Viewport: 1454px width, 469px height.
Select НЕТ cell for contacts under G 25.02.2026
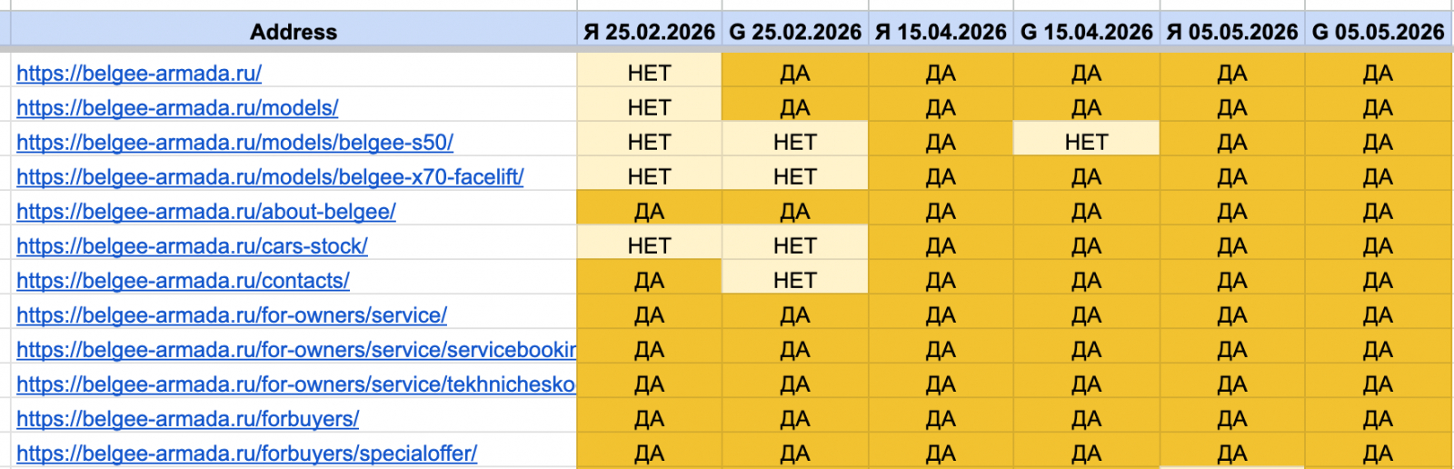click(x=795, y=280)
